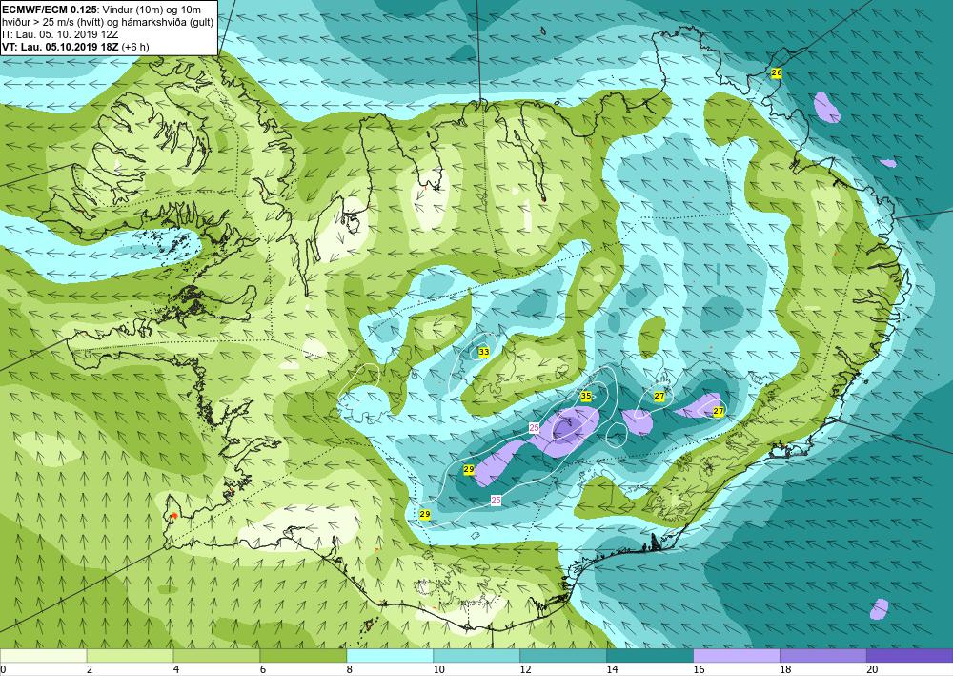This screenshot has width=953, height=676.
Task: Click 'VT: Lau. 05.10.2019 18Z (+6 h)'
Action: pyautogui.click(x=75, y=47)
